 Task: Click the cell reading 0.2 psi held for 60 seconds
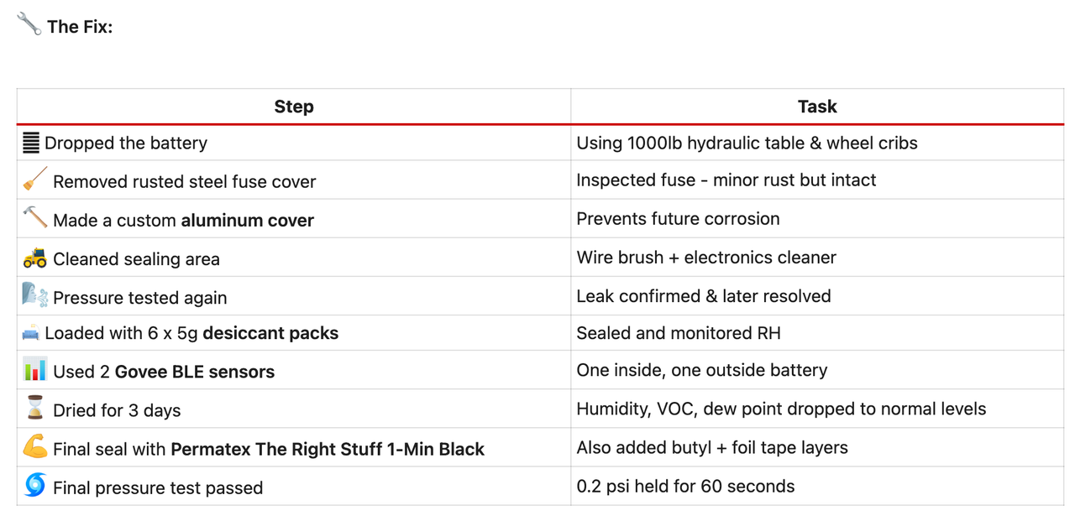point(685,486)
